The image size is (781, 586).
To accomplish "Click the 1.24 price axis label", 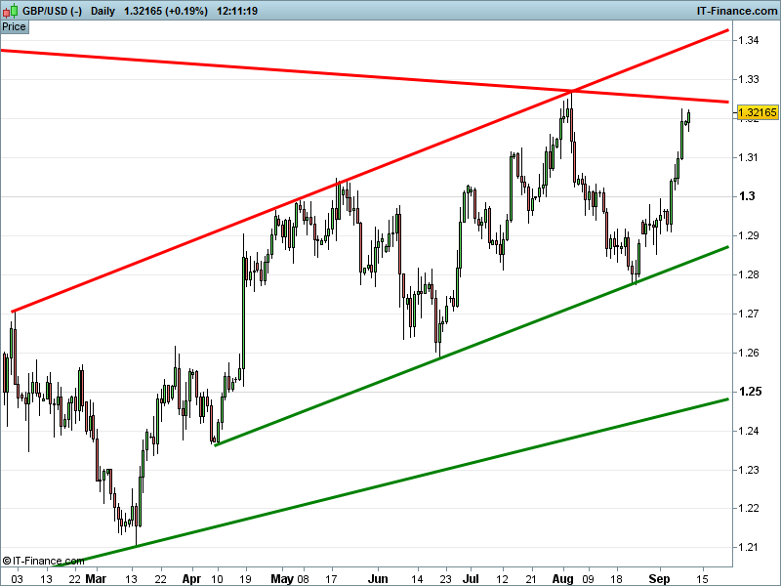I will tap(749, 431).
